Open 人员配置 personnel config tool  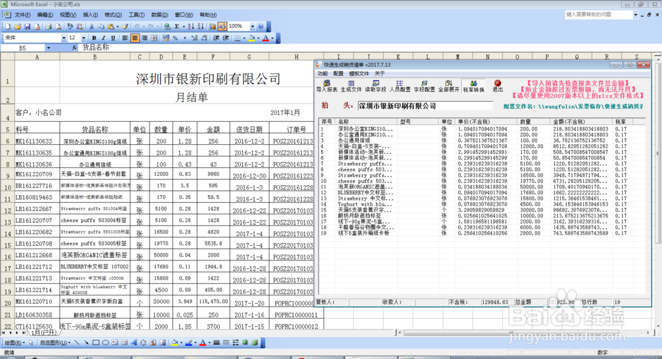coord(399,86)
